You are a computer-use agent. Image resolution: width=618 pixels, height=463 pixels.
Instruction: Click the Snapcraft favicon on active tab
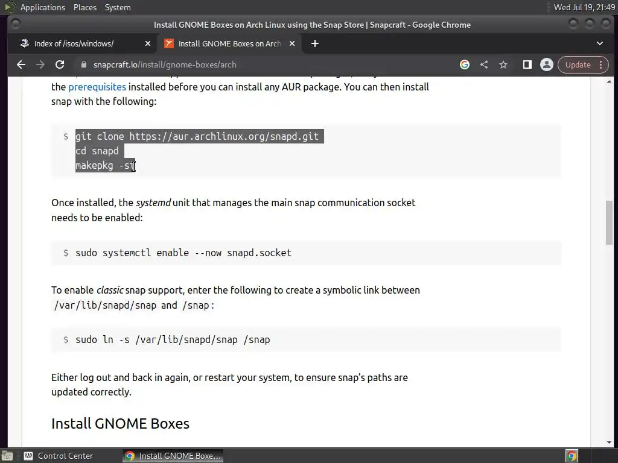[169, 43]
